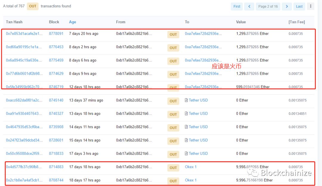
Task: Click OUT badge in the summary header
Action: pyautogui.click(x=33, y=6)
